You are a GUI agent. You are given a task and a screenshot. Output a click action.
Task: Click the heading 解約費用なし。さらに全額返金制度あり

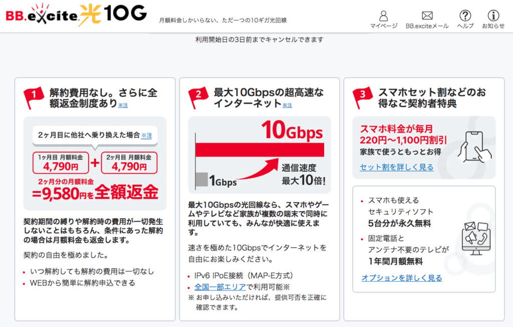point(103,98)
